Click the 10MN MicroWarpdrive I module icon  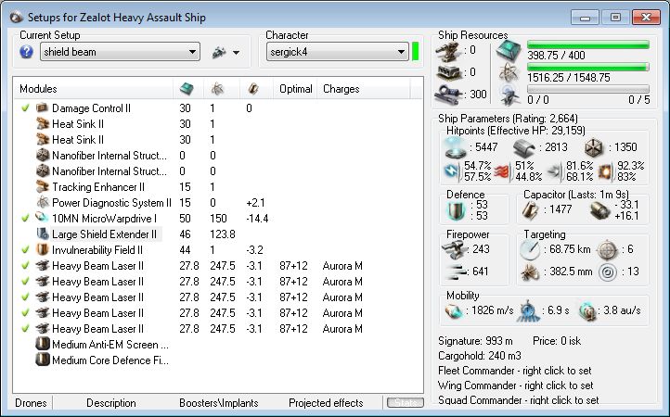(x=43, y=218)
